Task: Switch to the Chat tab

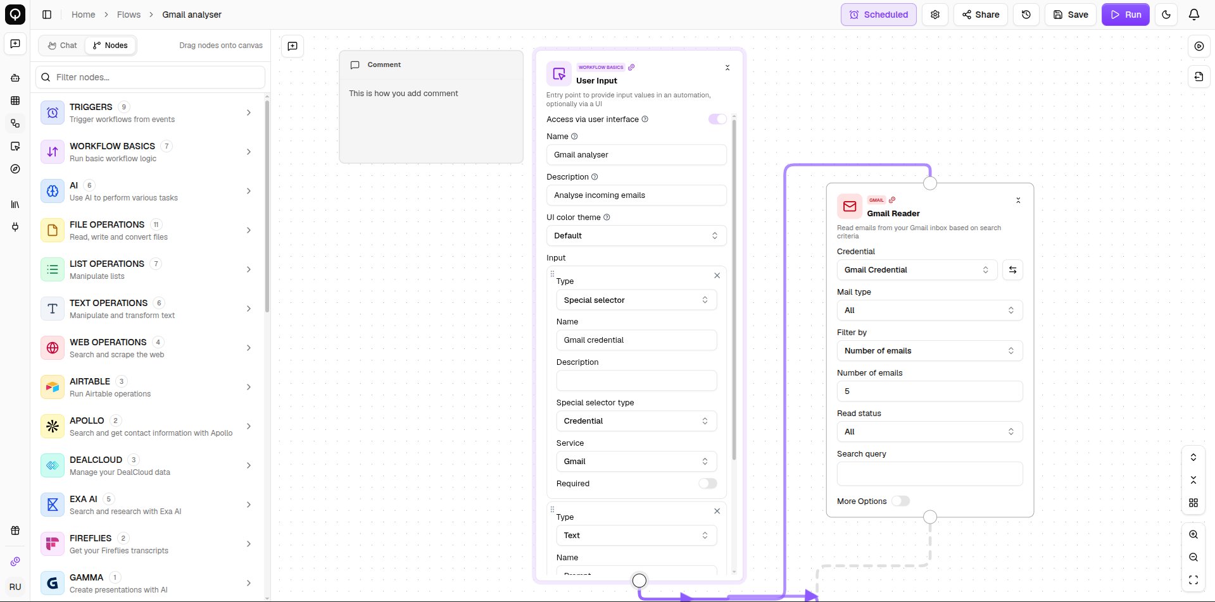Action: coord(62,46)
